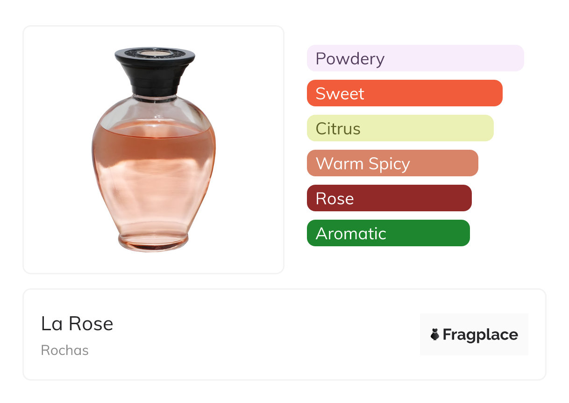Click the black perfume bottle cap
569x403 pixels.
tap(155, 75)
